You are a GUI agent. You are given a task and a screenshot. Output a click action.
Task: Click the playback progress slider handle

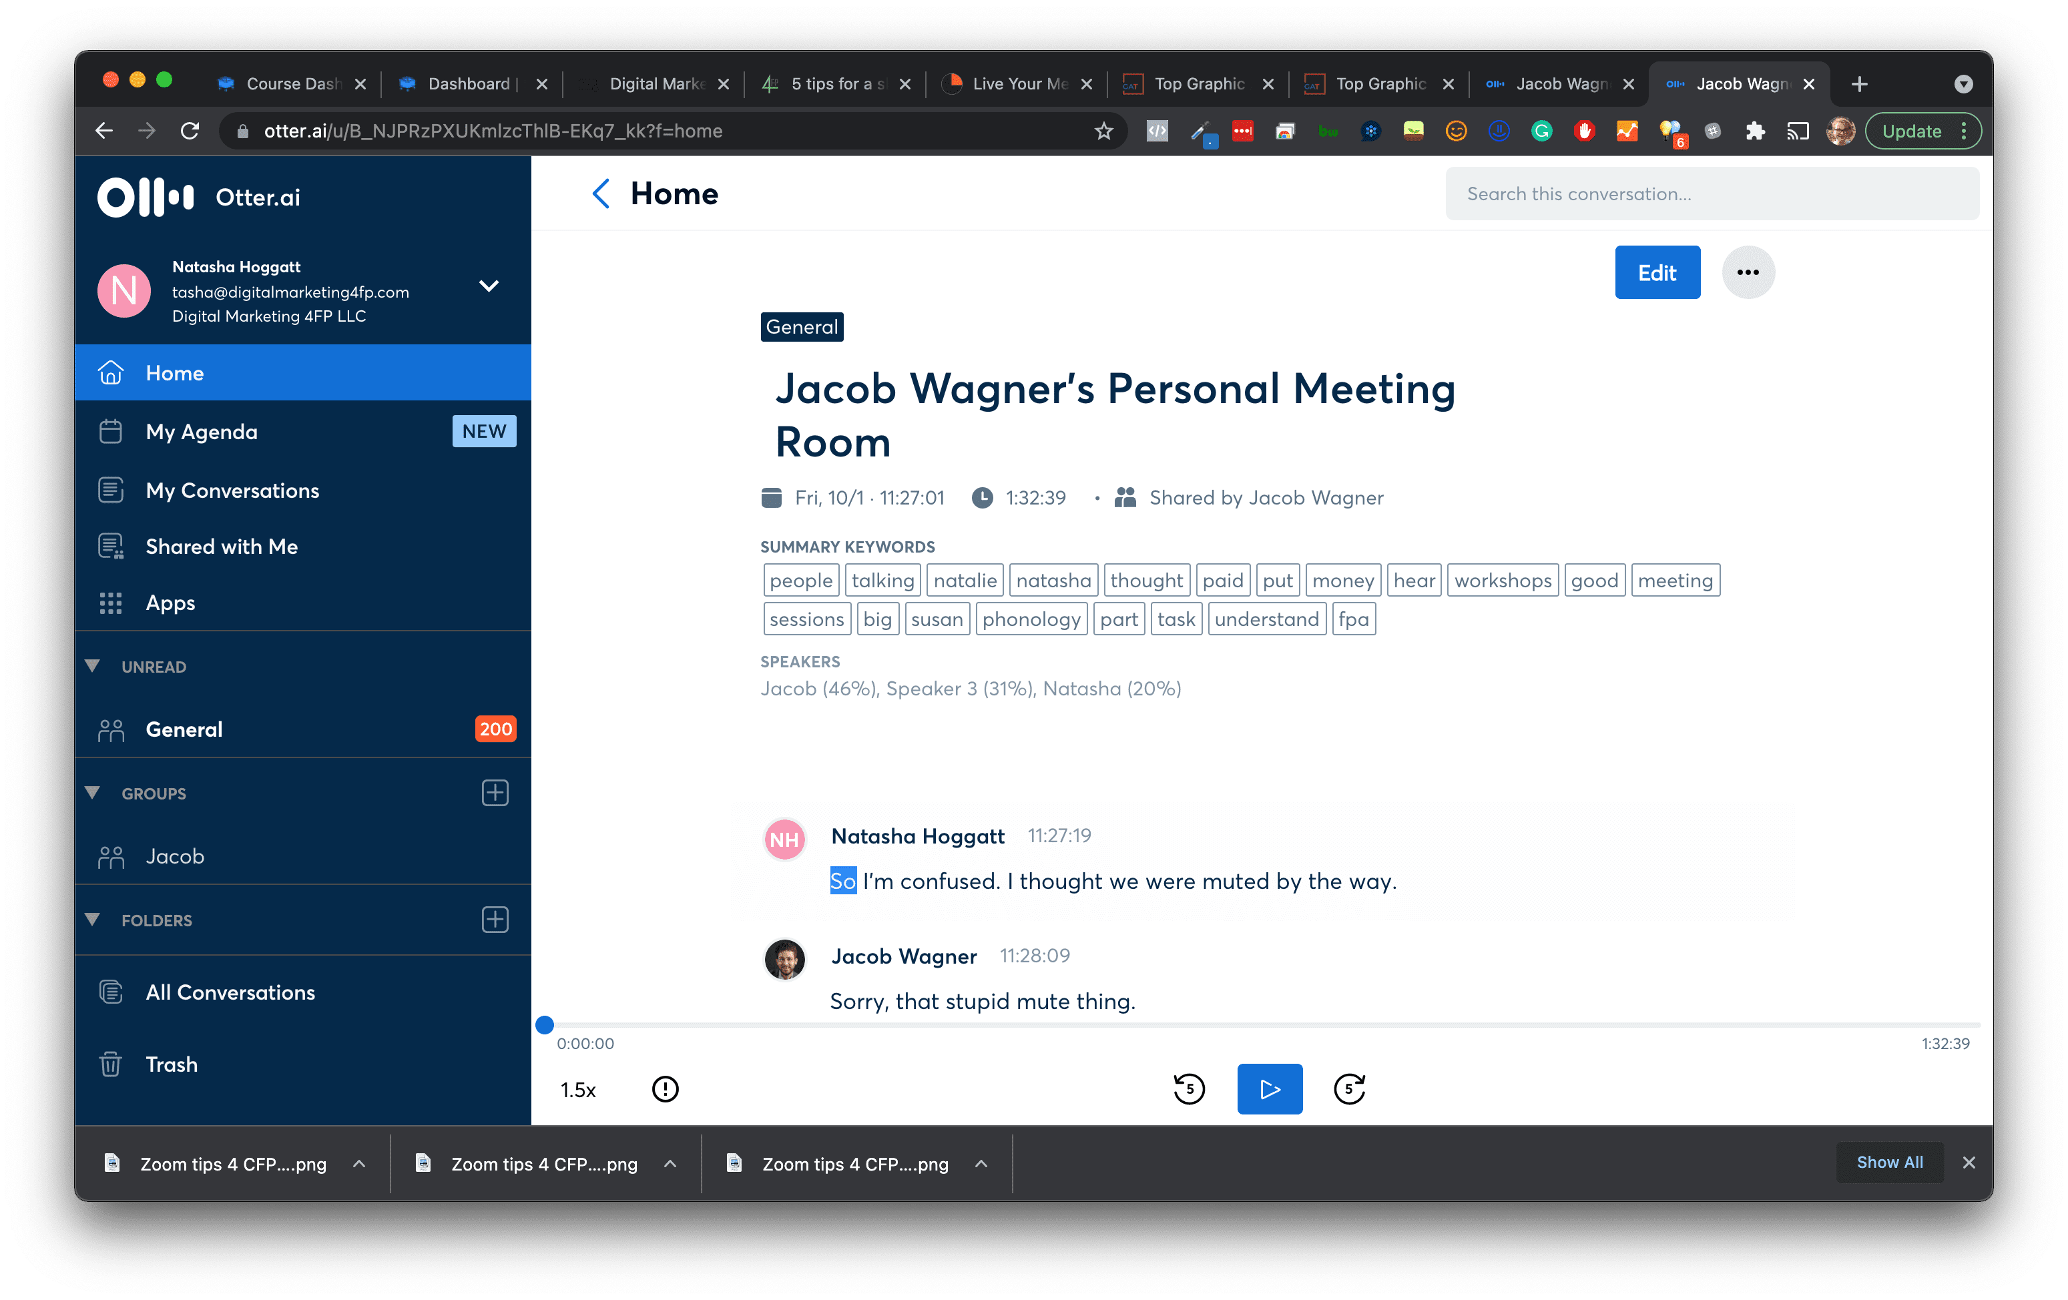[545, 1024]
